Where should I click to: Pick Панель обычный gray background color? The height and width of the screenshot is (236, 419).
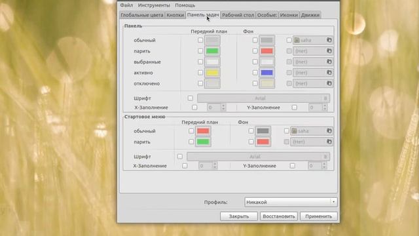(x=266, y=40)
